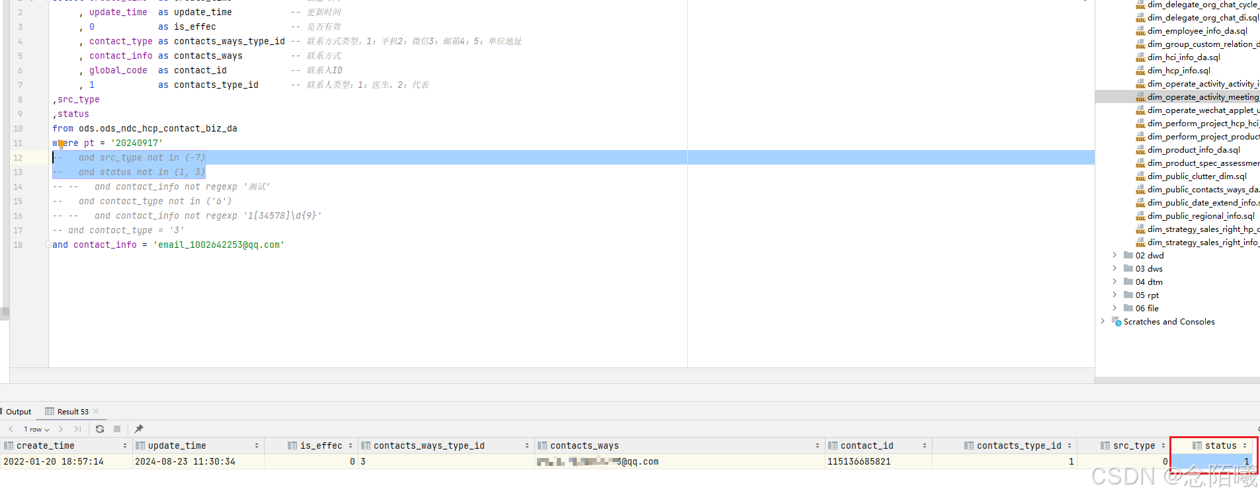Close the Result 53 tab

coord(96,411)
